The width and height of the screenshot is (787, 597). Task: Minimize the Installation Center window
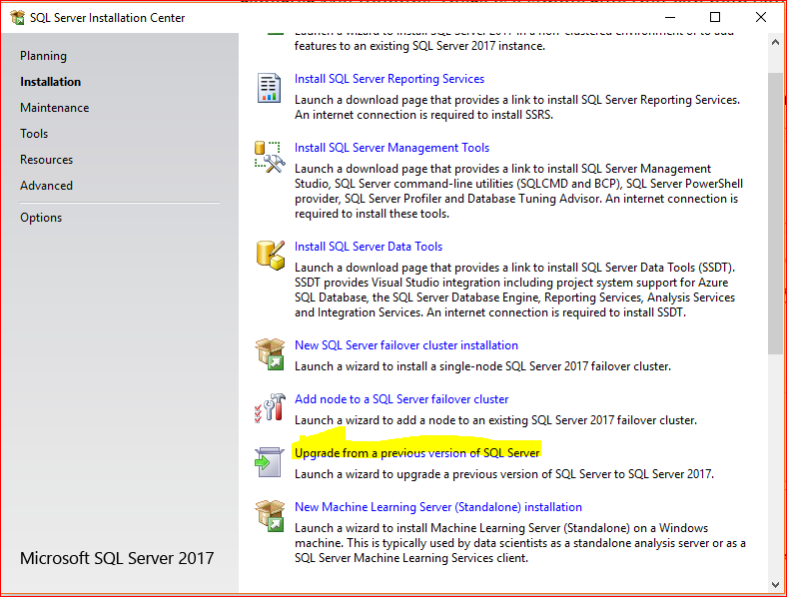click(x=670, y=18)
